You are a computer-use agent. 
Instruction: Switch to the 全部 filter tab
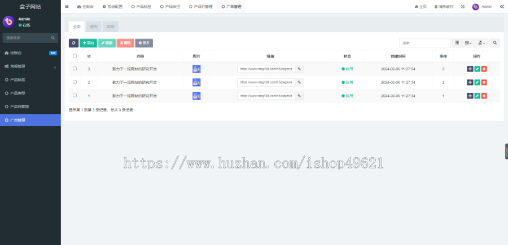(77, 27)
